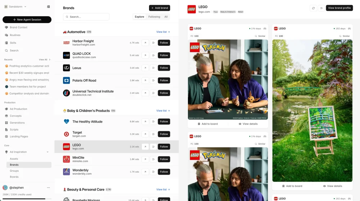Select Boards under Ad Inspiration
Image resolution: width=360 pixels, height=201 pixels.
(x=14, y=177)
